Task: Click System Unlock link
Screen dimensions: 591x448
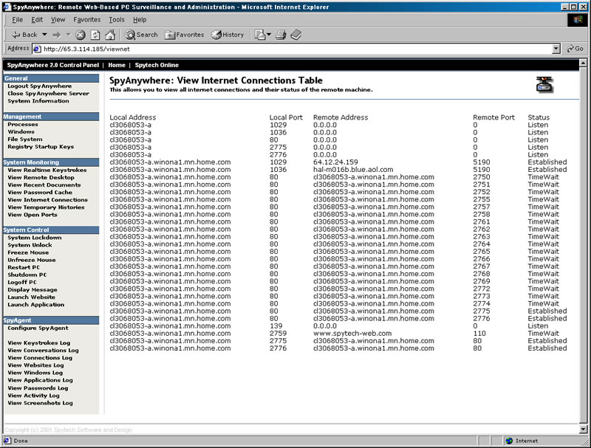Action: pos(30,245)
